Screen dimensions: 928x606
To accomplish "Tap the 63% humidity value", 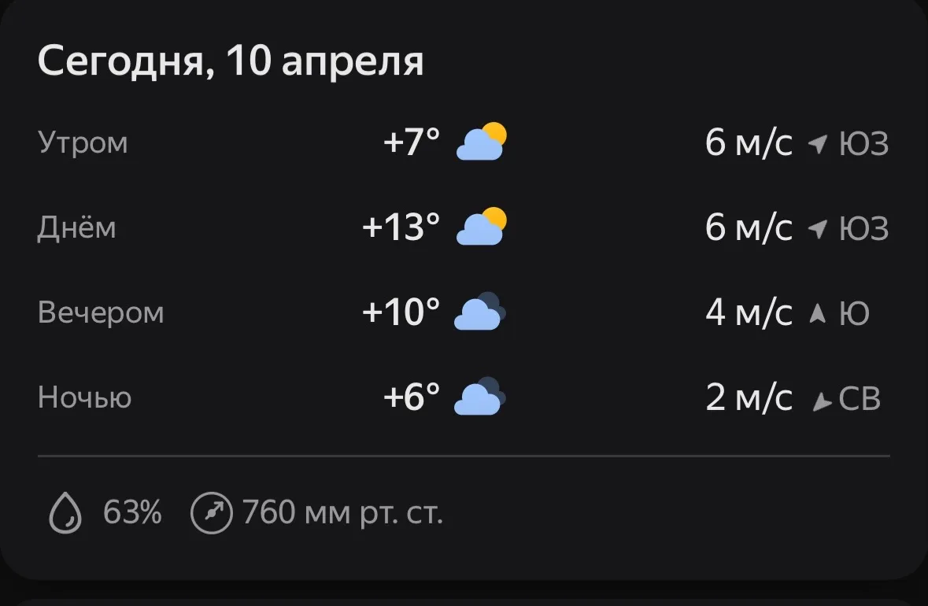I will pyautogui.click(x=132, y=513).
